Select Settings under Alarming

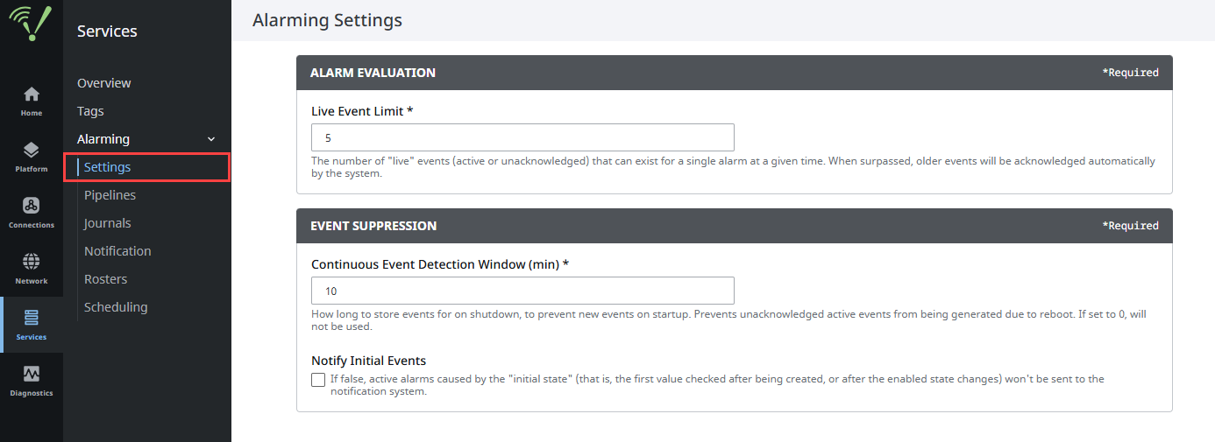[108, 167]
